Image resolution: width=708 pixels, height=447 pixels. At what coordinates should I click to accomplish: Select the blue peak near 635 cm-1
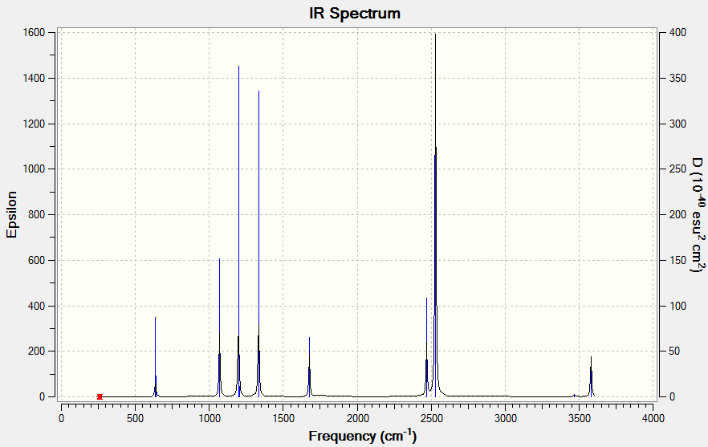point(156,356)
